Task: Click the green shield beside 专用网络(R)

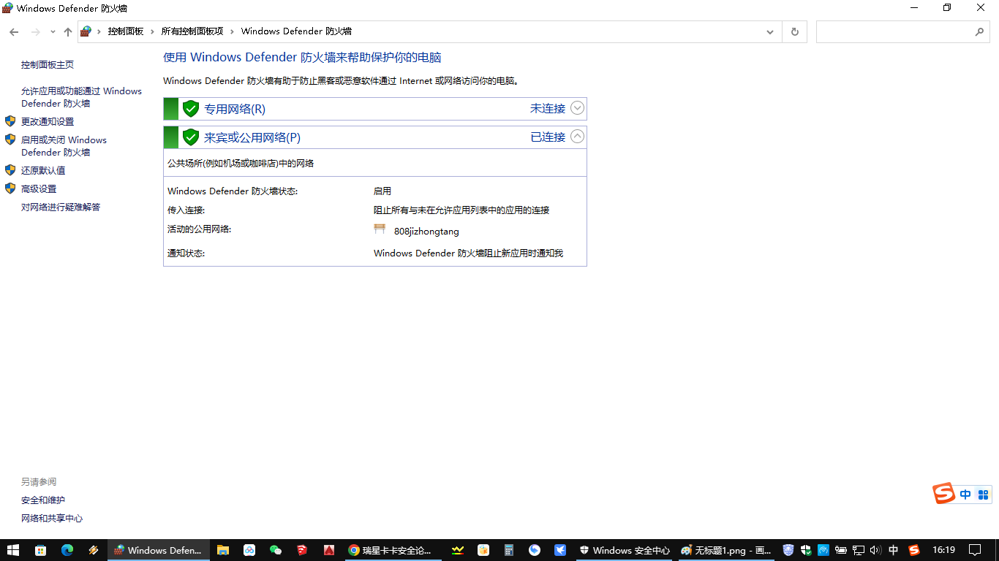Action: 191,109
